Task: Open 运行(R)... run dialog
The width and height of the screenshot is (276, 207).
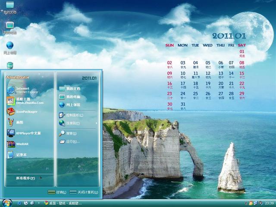Action: point(70,141)
